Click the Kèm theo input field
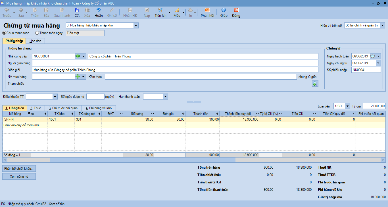Image resolution: width=388 pixels, height=207 pixels. 201,77
